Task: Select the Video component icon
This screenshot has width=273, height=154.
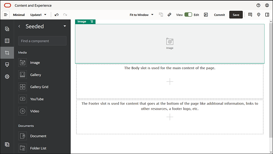Action: tap(23, 111)
